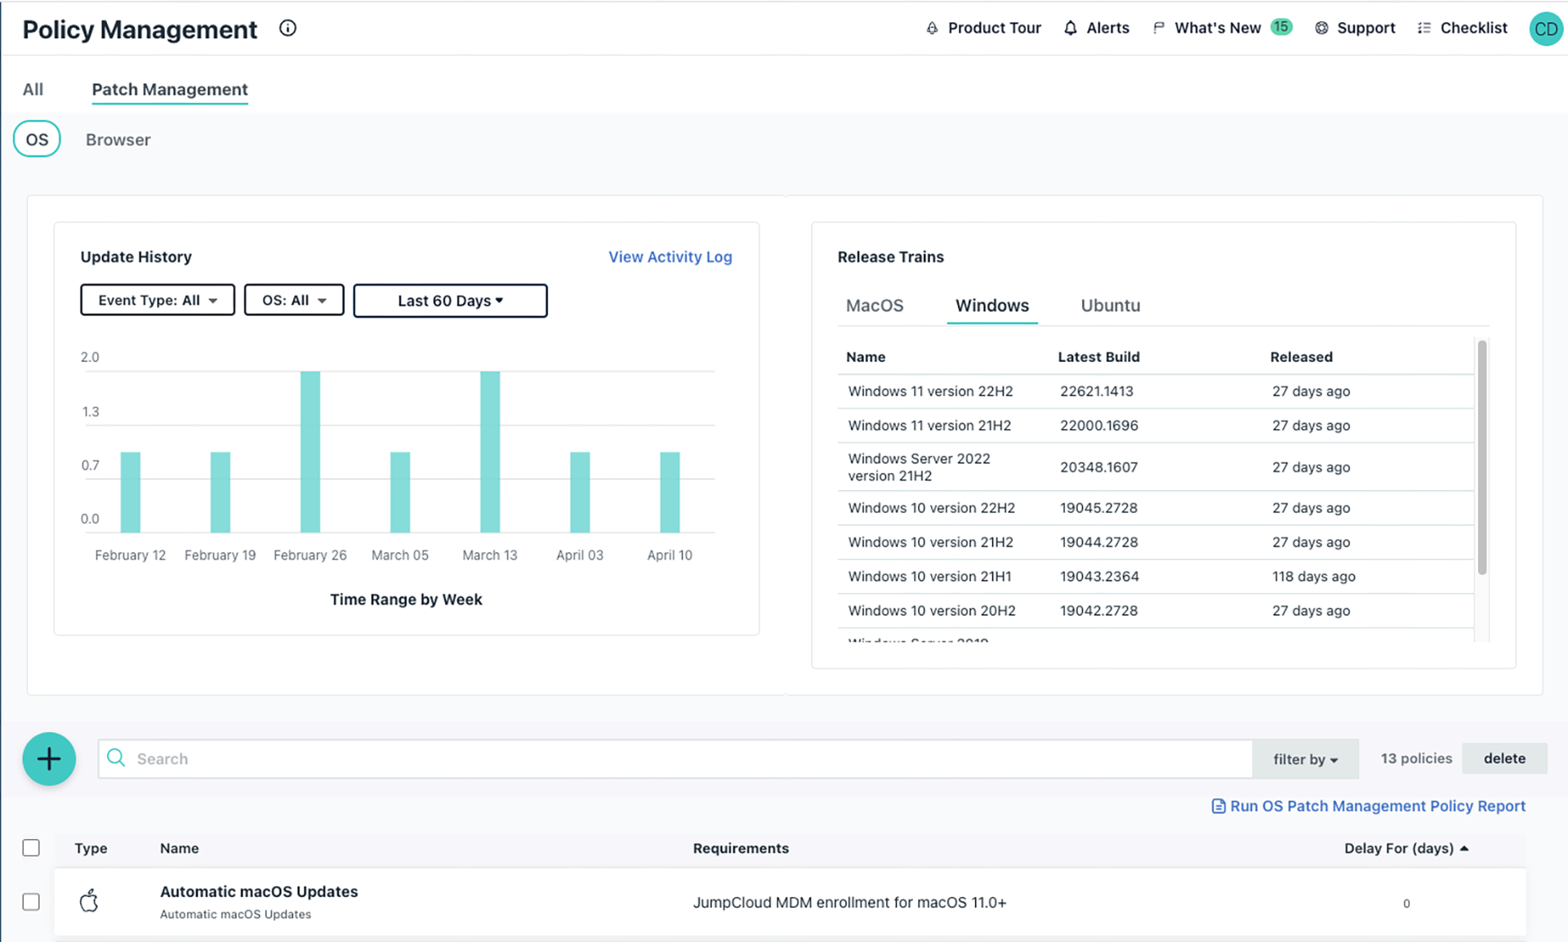1568x942 pixels.
Task: Toggle the select-all policies checkbox
Action: coord(31,848)
